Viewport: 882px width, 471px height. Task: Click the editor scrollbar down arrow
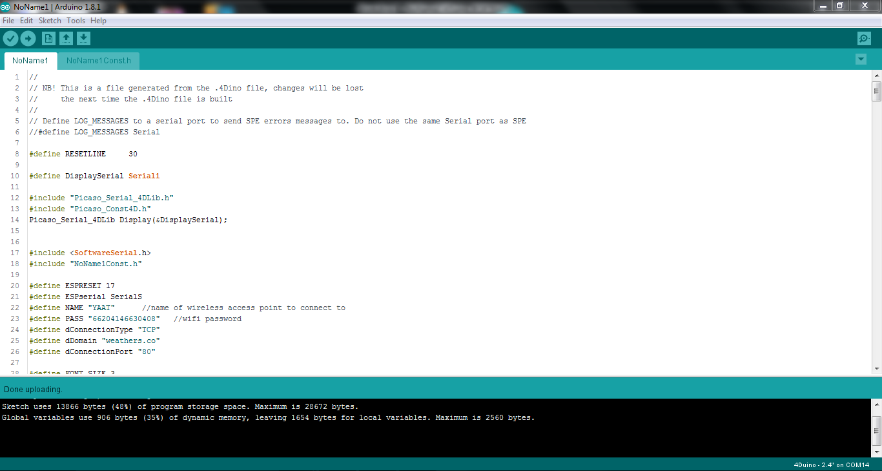pyautogui.click(x=876, y=369)
